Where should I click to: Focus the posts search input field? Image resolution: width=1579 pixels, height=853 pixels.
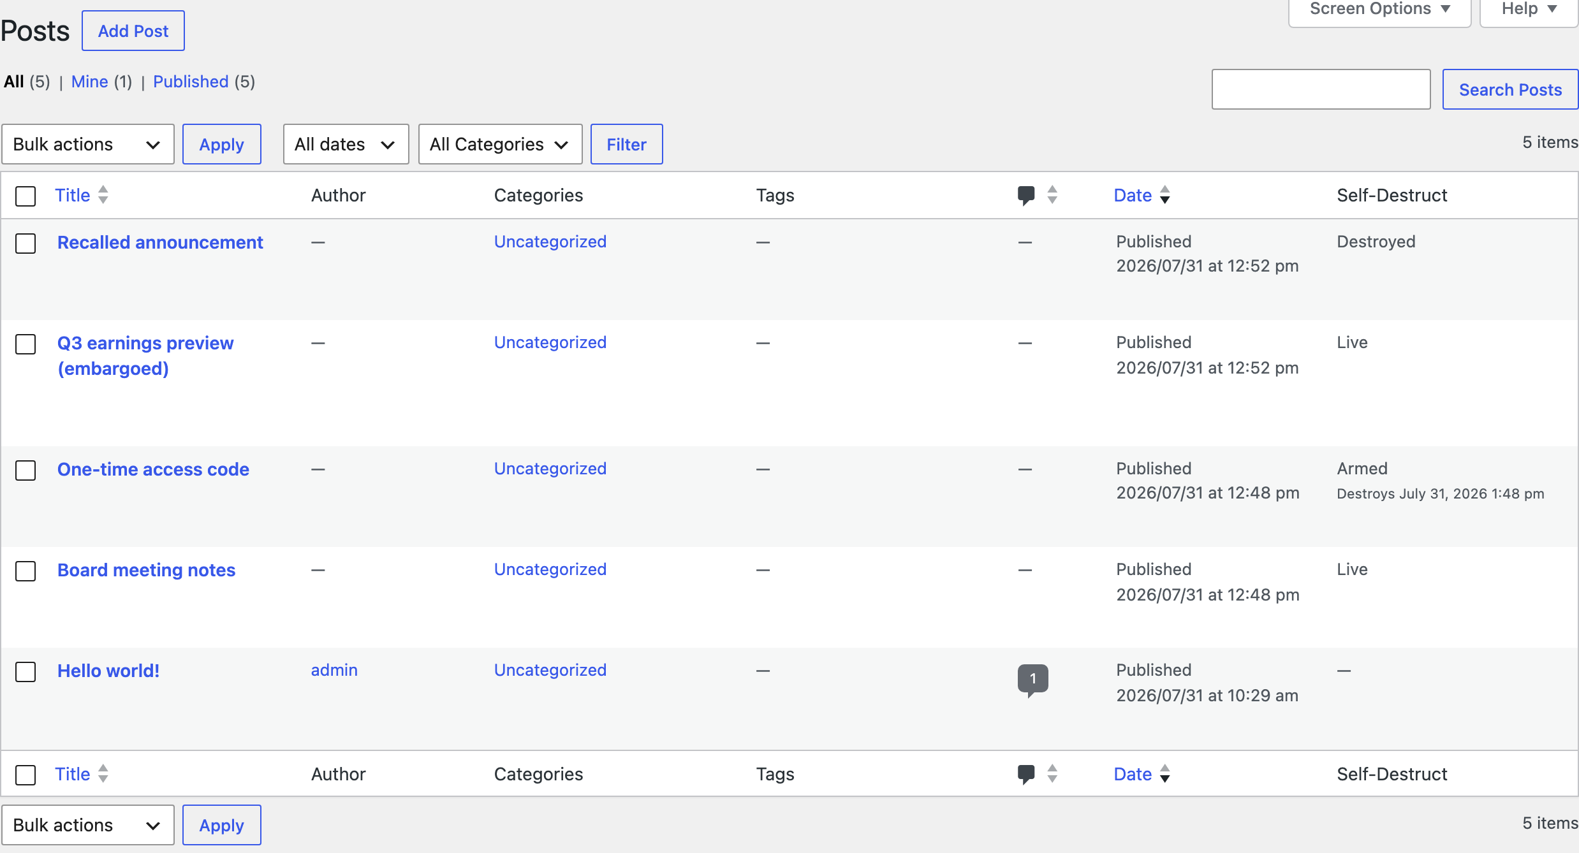1321,89
